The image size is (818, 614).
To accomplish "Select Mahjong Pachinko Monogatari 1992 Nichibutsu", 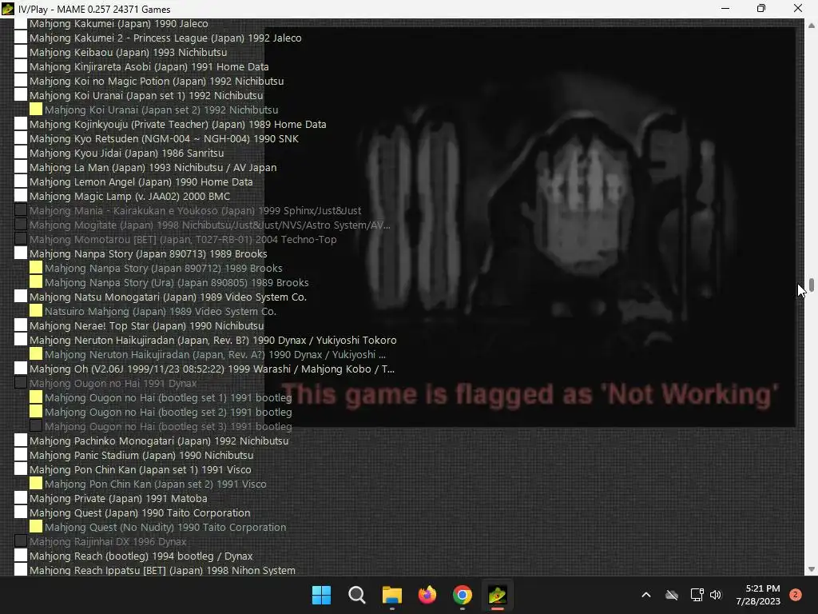I will [159, 441].
